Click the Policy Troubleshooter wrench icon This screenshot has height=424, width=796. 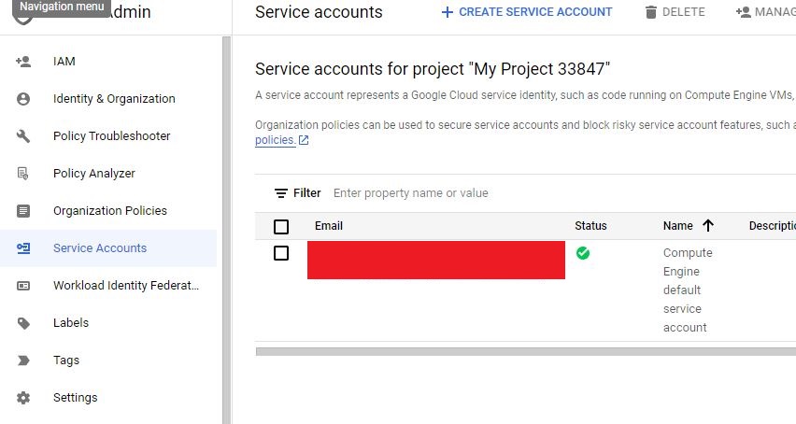coord(23,136)
